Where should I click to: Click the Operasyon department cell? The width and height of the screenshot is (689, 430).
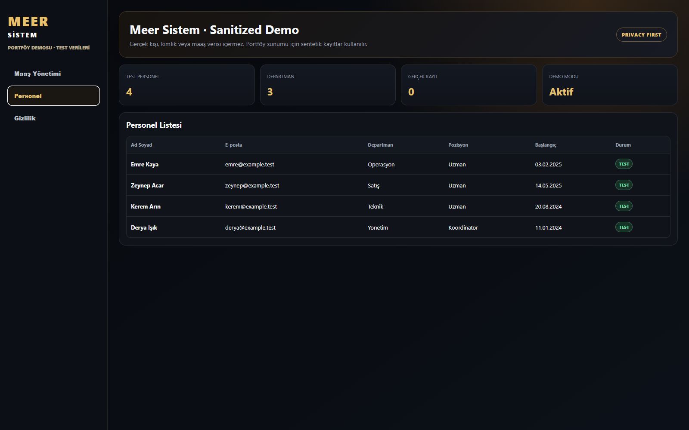[381, 164]
